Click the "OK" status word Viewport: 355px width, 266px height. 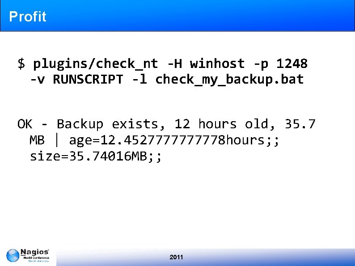(25, 124)
